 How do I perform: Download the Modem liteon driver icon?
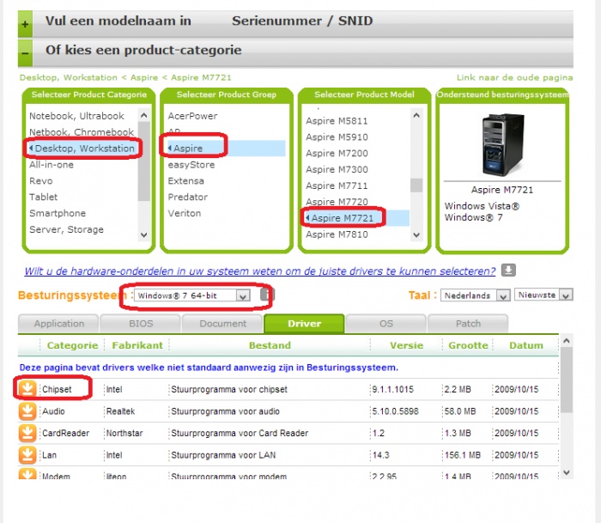point(27,473)
